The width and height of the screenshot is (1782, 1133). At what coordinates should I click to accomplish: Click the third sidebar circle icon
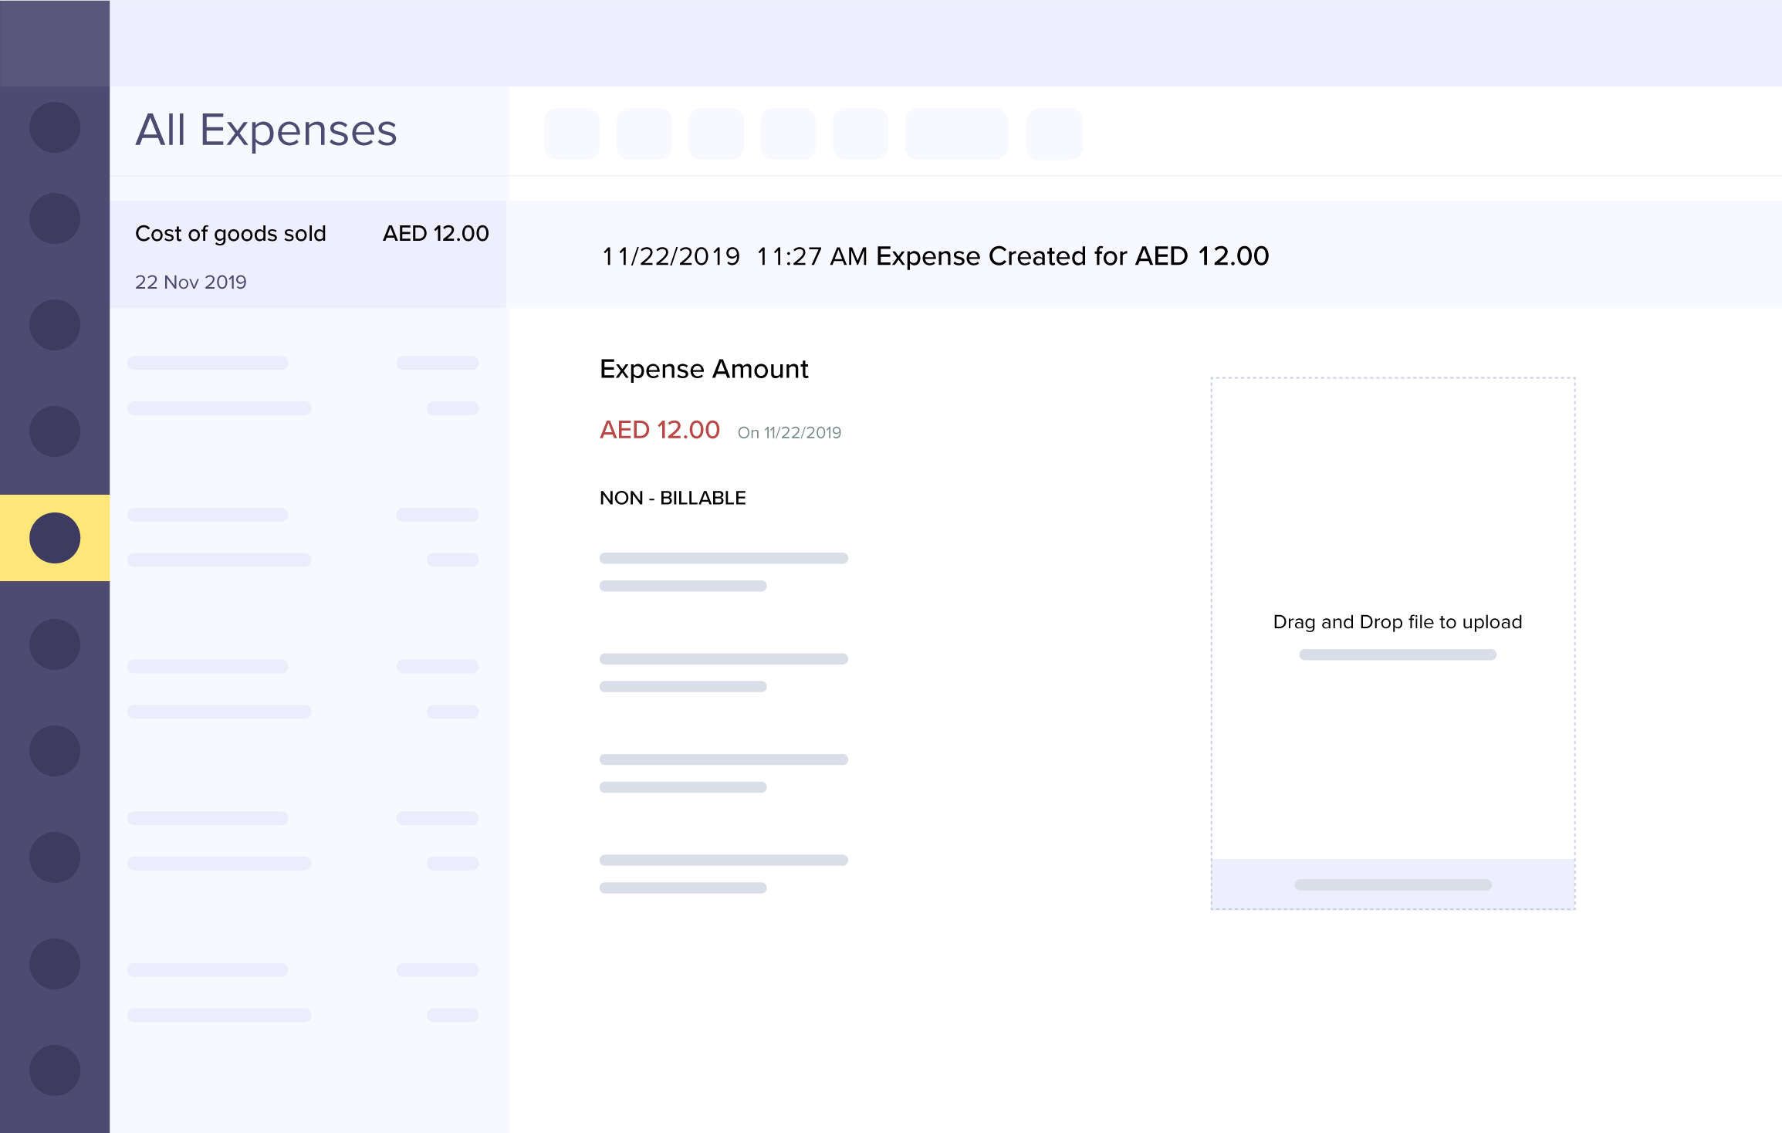[x=55, y=325]
